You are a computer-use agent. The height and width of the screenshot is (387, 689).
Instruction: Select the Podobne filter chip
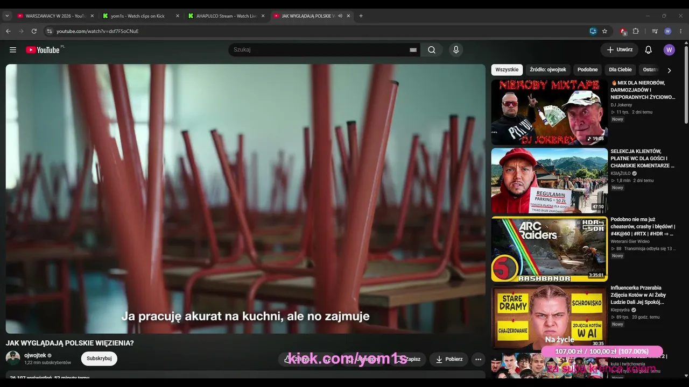coord(588,70)
